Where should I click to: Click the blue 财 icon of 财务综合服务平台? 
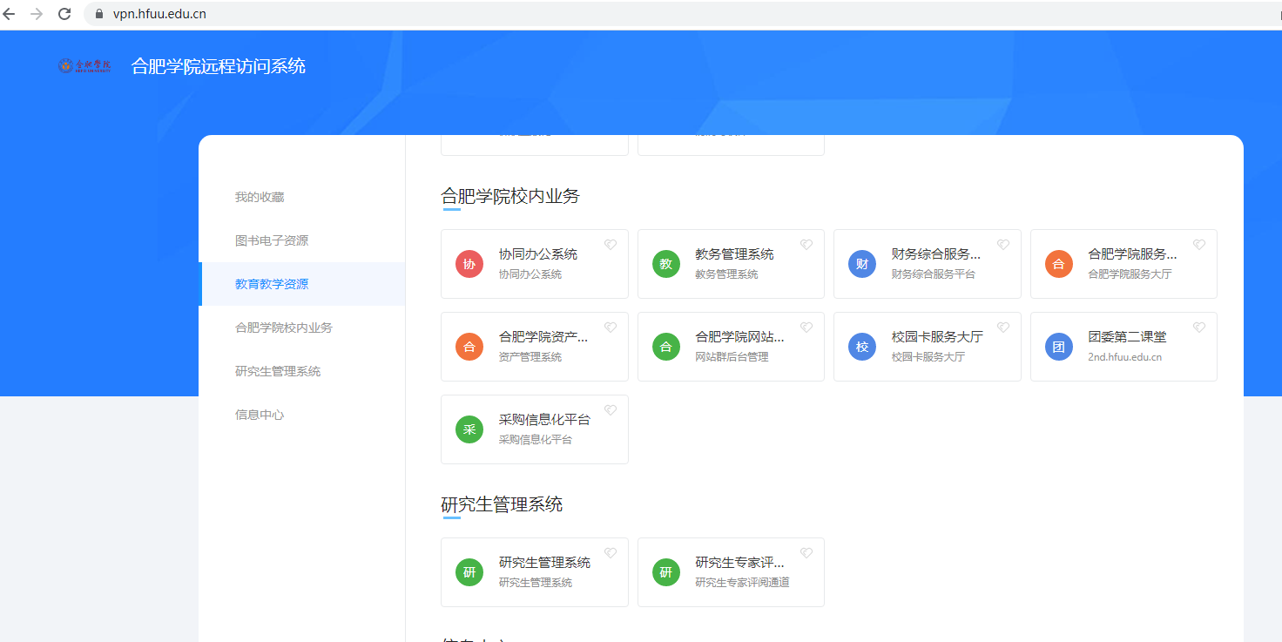click(x=862, y=264)
